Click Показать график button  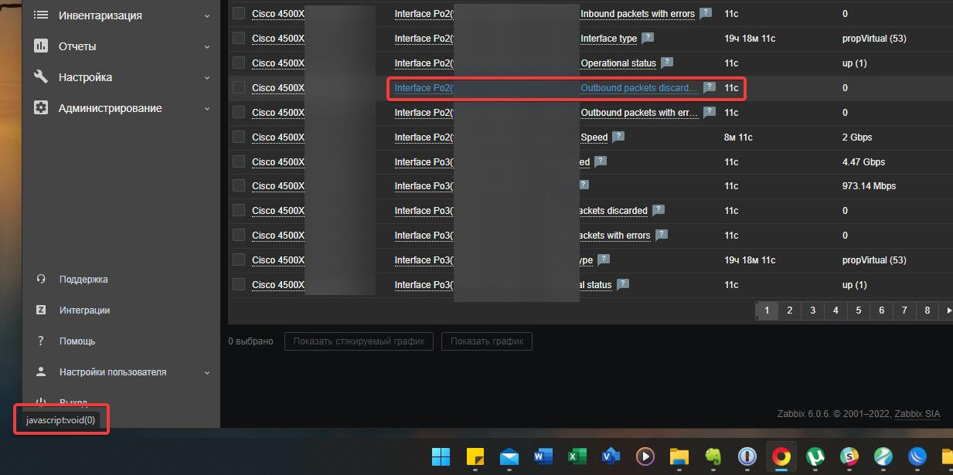(x=487, y=341)
